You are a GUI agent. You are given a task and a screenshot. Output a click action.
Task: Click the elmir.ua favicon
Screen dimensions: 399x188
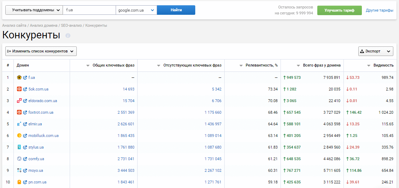pyautogui.click(x=19, y=124)
